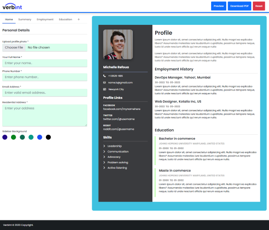Switch to the Education tab
269x230 pixels.
click(66, 19)
